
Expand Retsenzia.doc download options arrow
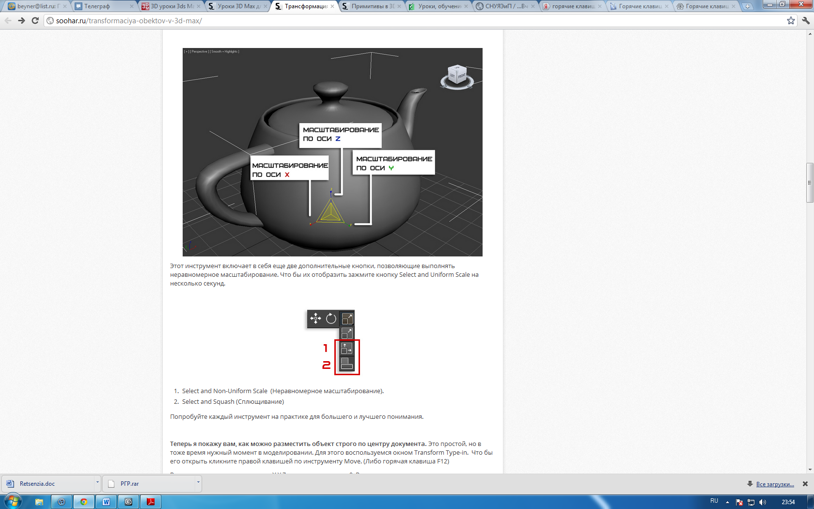(x=97, y=483)
